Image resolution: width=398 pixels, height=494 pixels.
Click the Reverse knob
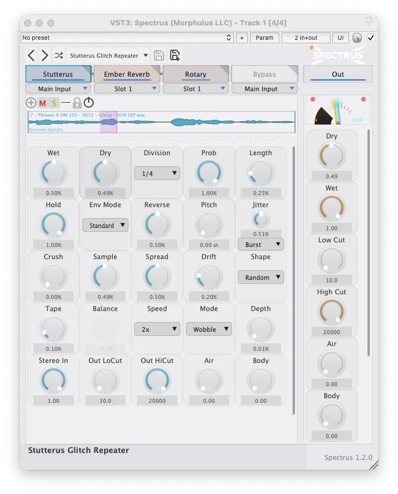pyautogui.click(x=157, y=224)
